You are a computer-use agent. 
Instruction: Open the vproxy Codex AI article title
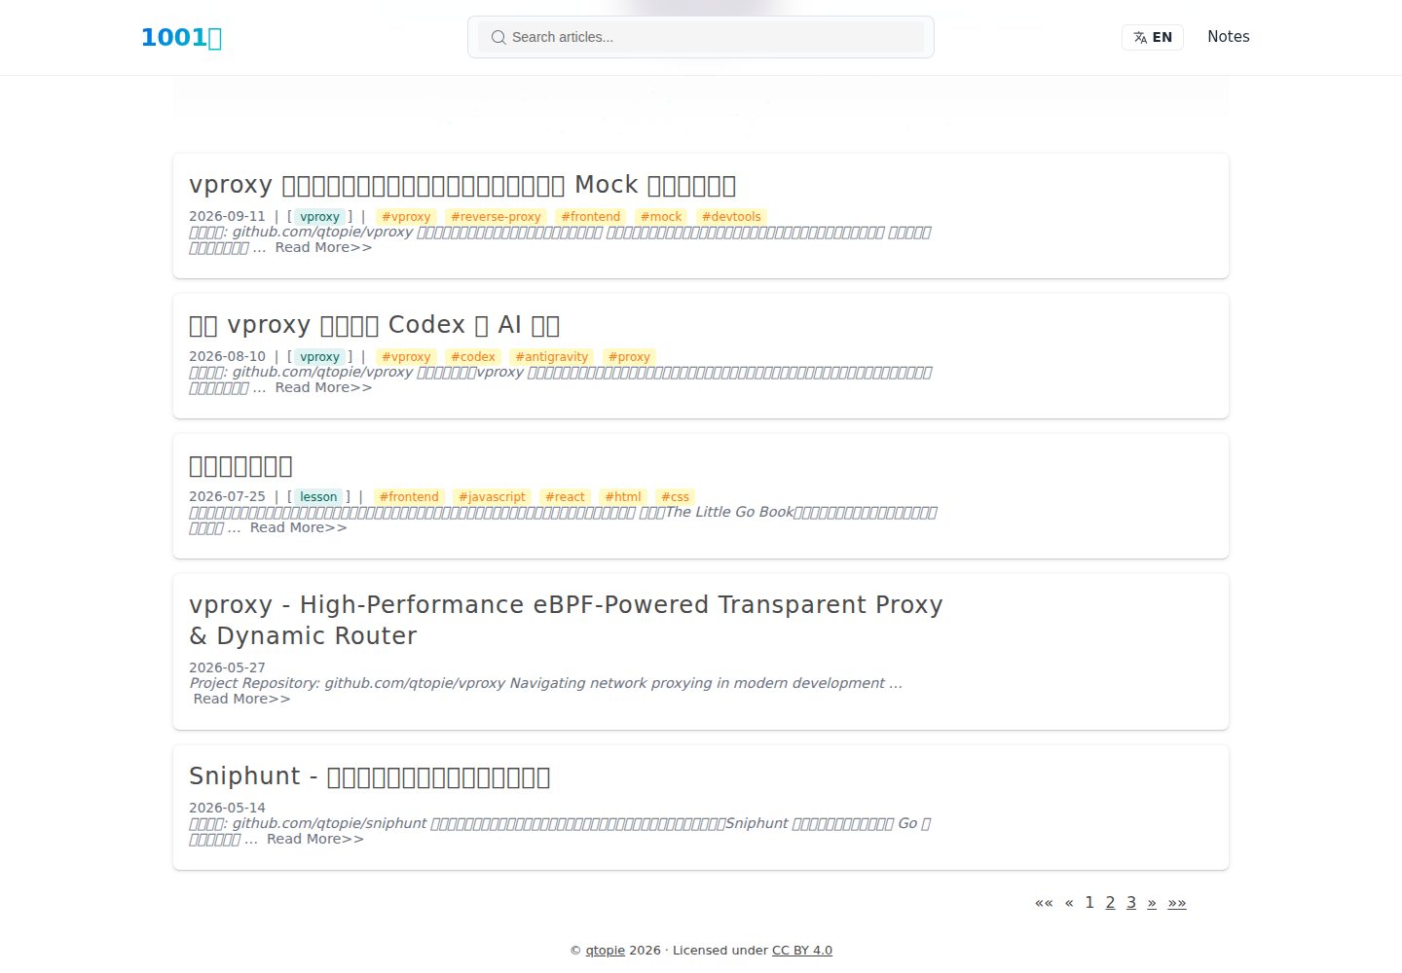point(374,325)
